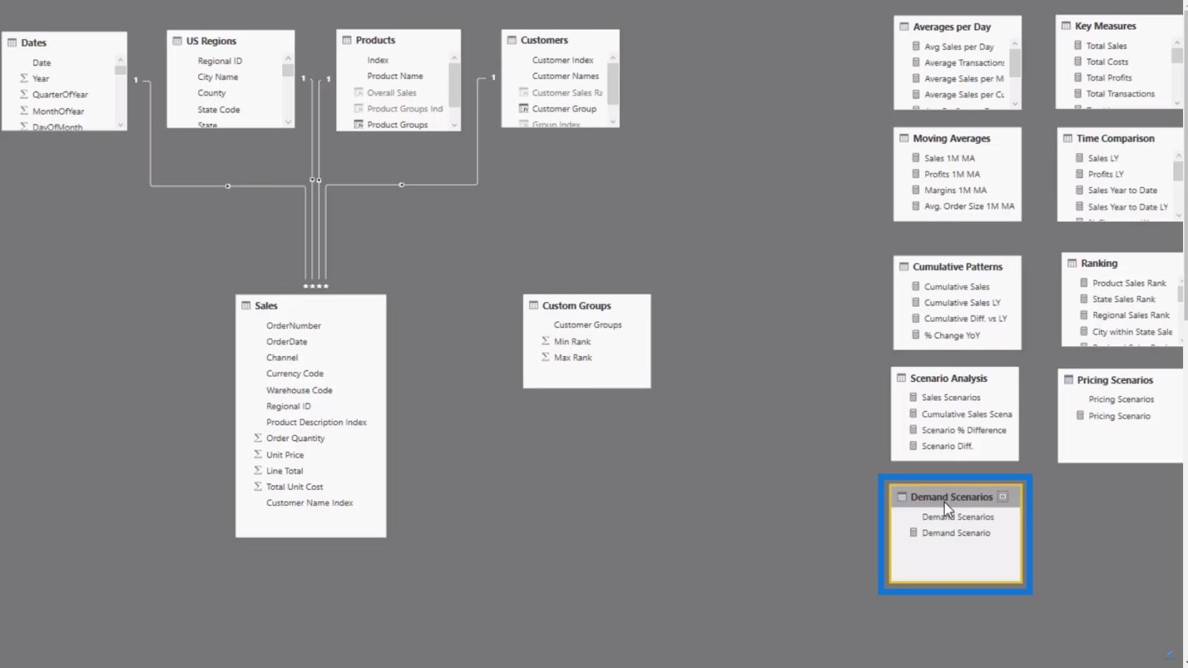This screenshot has width=1188, height=668.
Task: Click the calculated column icon beside Customer Group
Action: 523,109
